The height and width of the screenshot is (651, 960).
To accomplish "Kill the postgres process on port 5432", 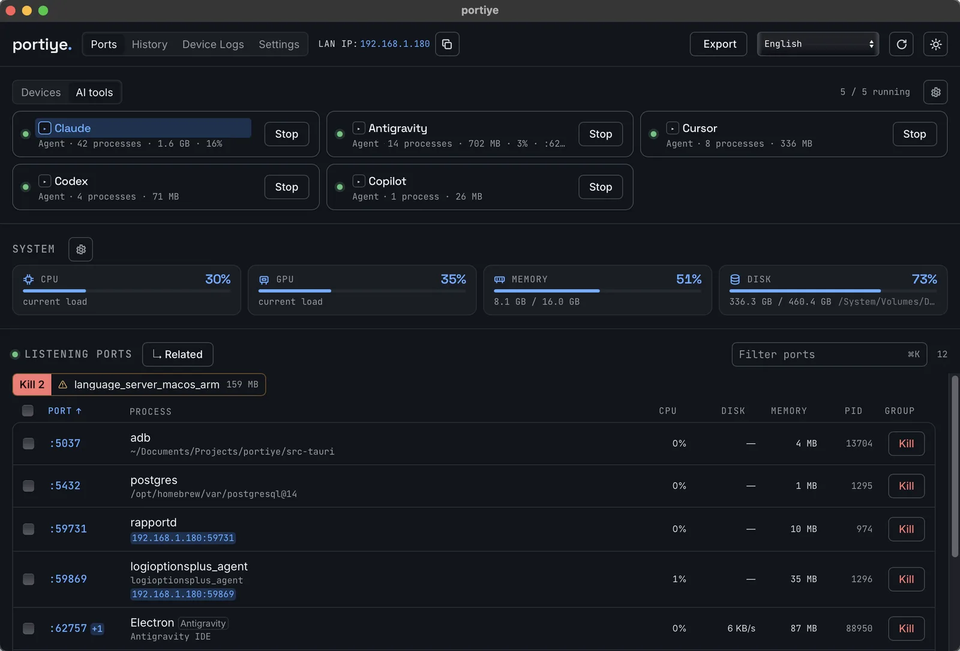I will [x=906, y=486].
